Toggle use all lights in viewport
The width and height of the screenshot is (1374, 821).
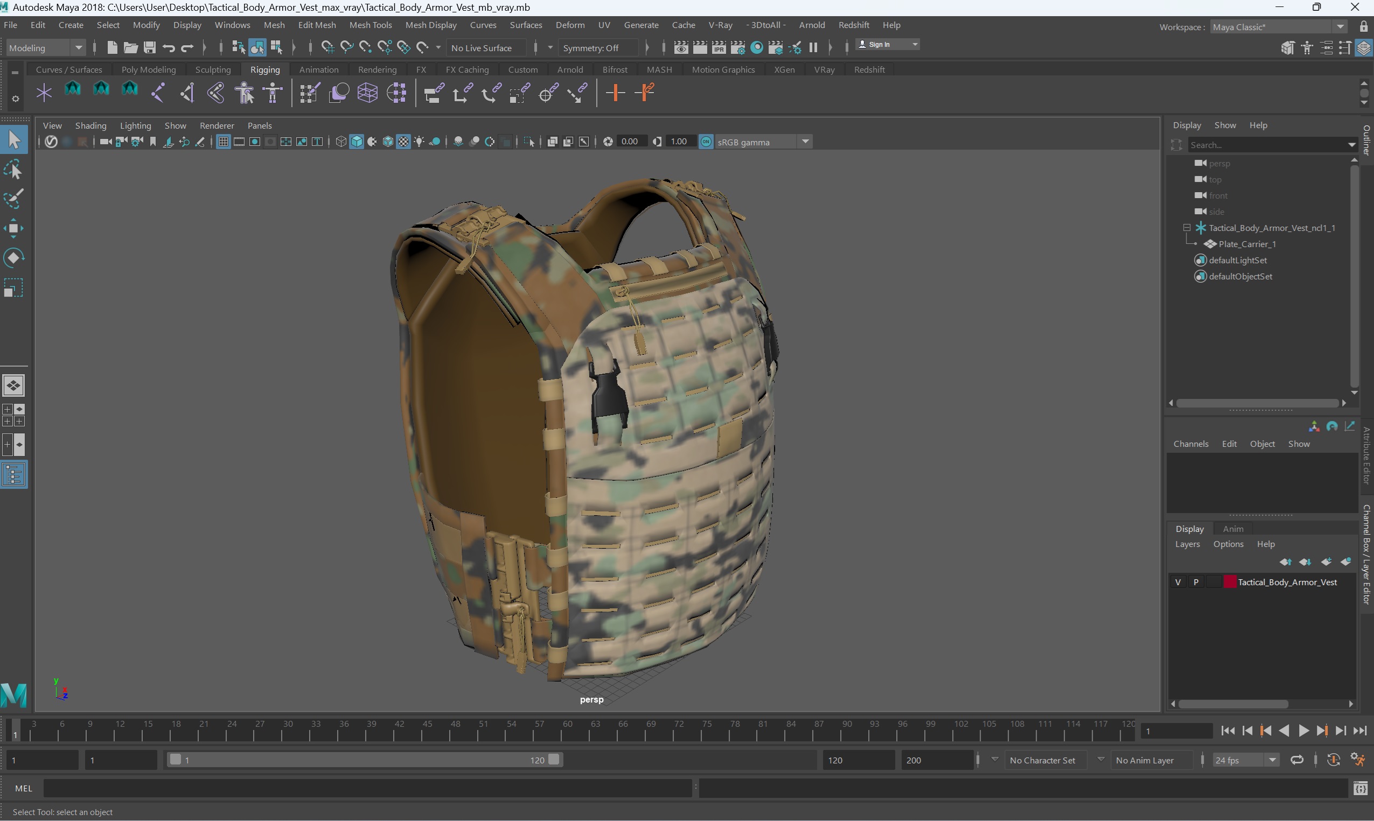[x=419, y=142]
